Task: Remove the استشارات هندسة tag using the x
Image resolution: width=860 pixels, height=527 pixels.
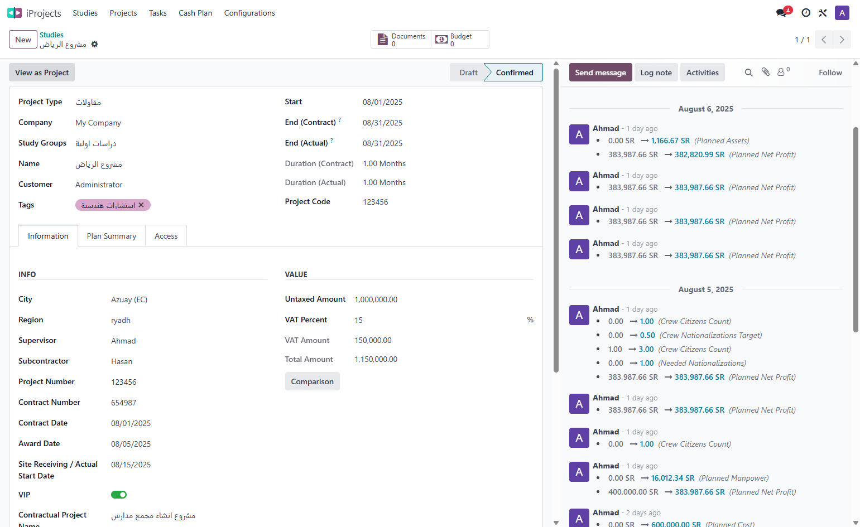Action: [x=141, y=205]
